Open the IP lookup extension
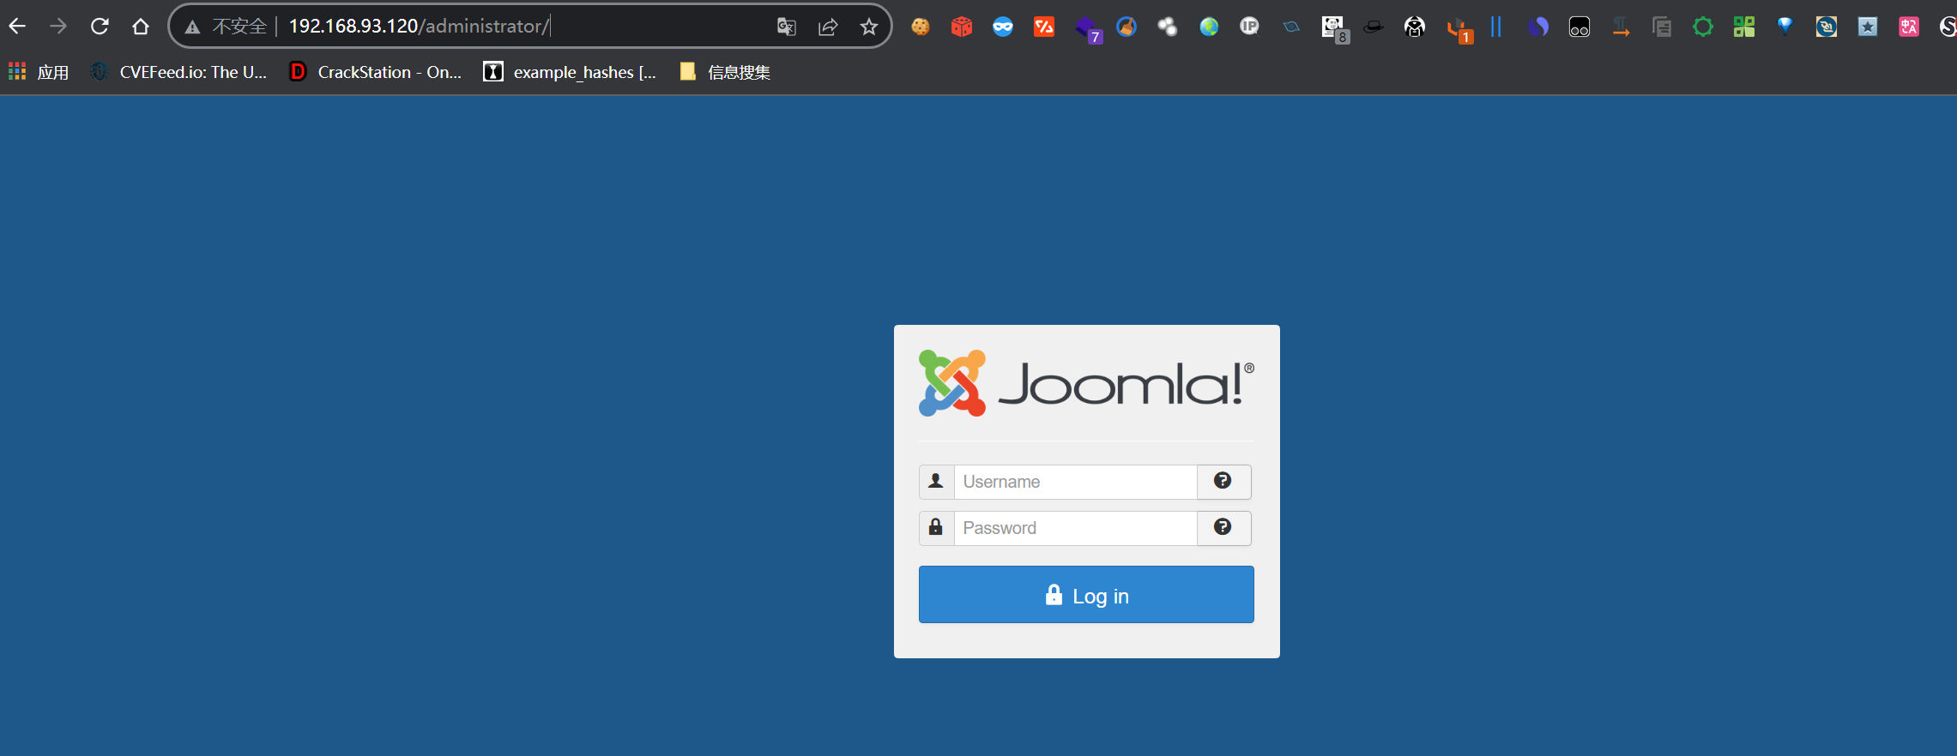 pos(1250,27)
